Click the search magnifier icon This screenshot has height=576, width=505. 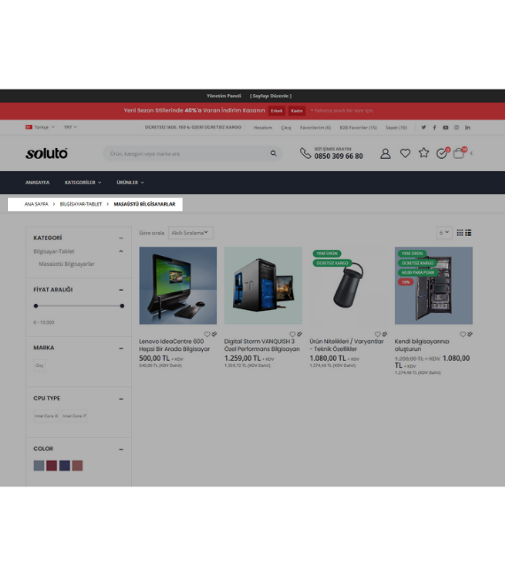(x=273, y=153)
